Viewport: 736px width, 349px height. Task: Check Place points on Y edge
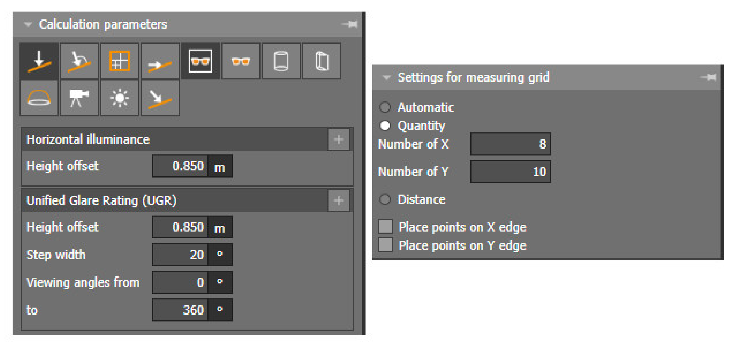[x=385, y=245]
